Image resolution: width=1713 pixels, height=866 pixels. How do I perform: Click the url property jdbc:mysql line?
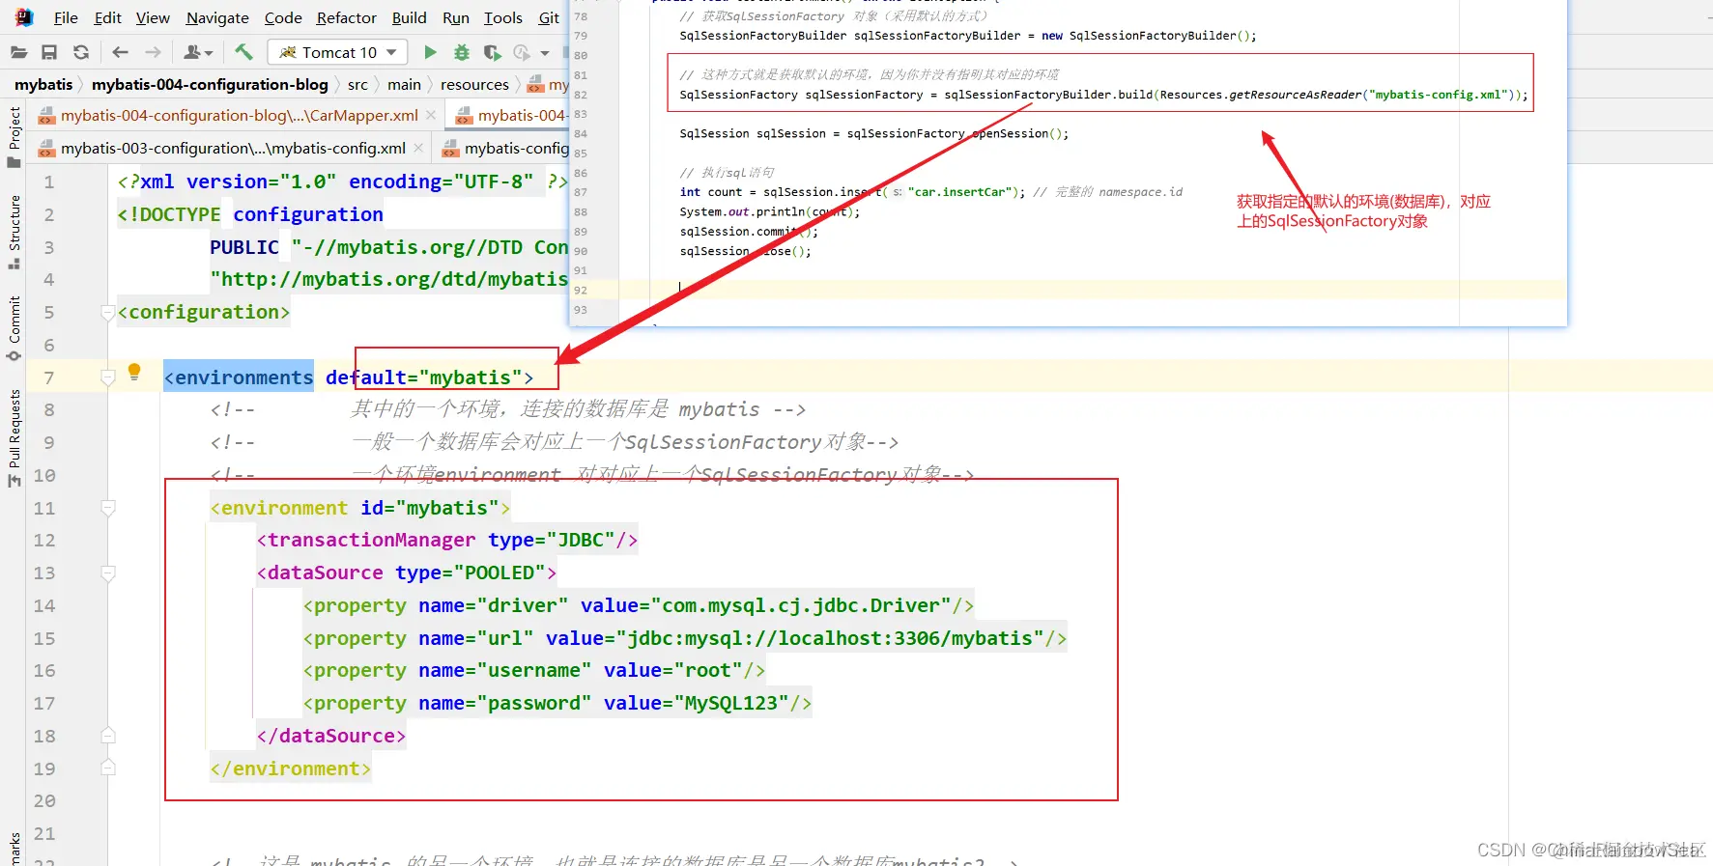(685, 638)
